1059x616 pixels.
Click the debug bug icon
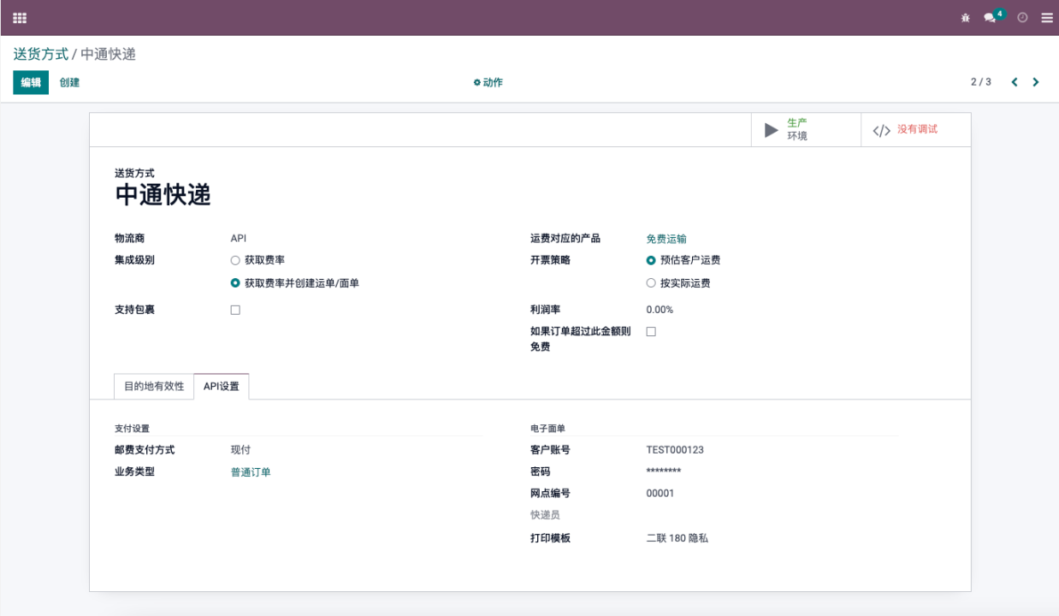tap(966, 18)
